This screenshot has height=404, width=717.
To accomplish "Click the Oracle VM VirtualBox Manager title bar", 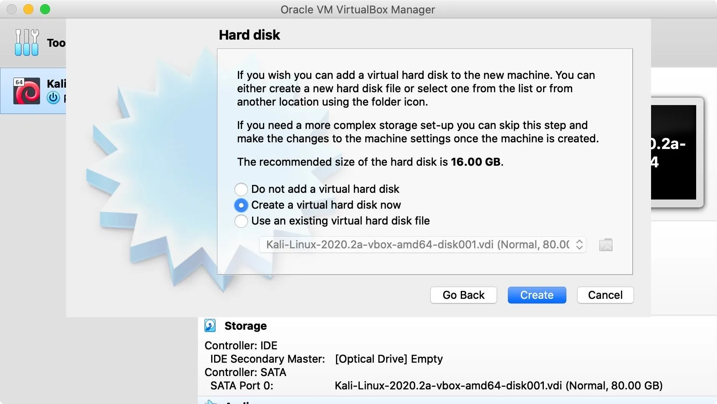I will pyautogui.click(x=358, y=9).
